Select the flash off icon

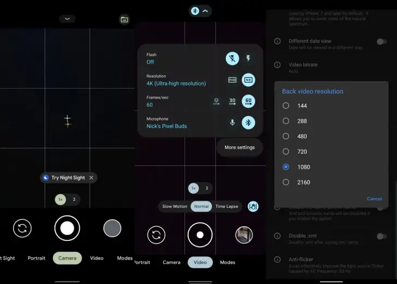[x=232, y=59]
